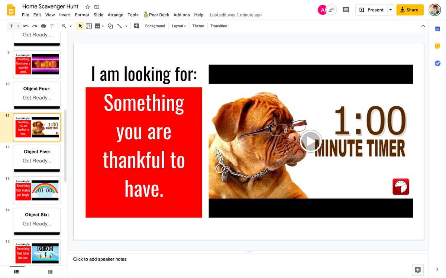Viewport: 446px width, 278px height.
Task: Show the side panel with the bottom chevron
Action: [437, 269]
